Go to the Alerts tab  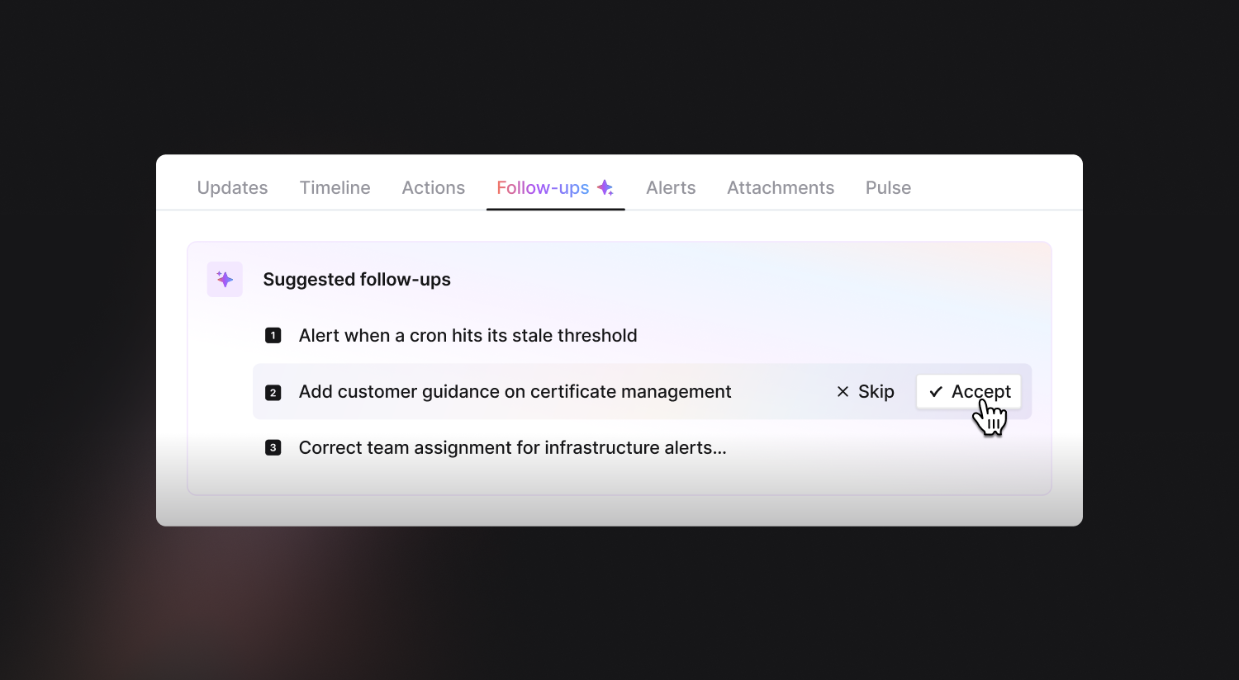[x=671, y=188]
